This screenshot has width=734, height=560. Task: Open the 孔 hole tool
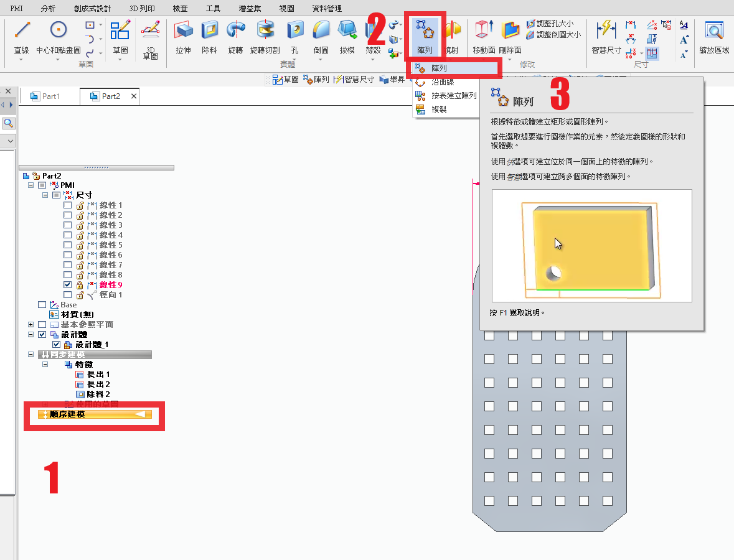click(295, 37)
